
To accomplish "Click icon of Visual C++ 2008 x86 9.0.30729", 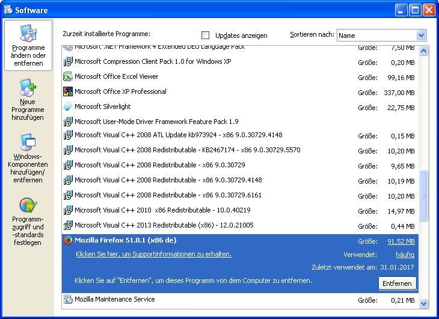I will (x=68, y=165).
